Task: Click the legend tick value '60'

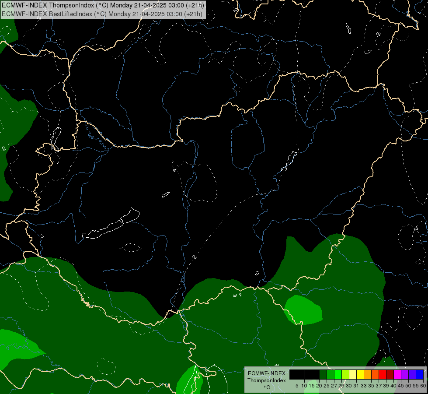Action: point(423,386)
